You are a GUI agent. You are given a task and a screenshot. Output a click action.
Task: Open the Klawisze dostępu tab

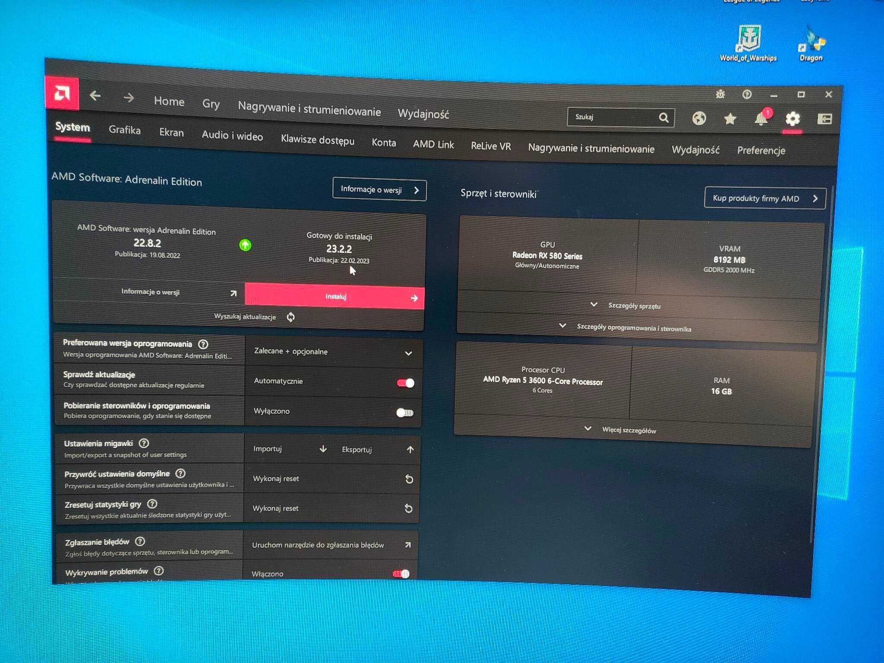tap(317, 140)
